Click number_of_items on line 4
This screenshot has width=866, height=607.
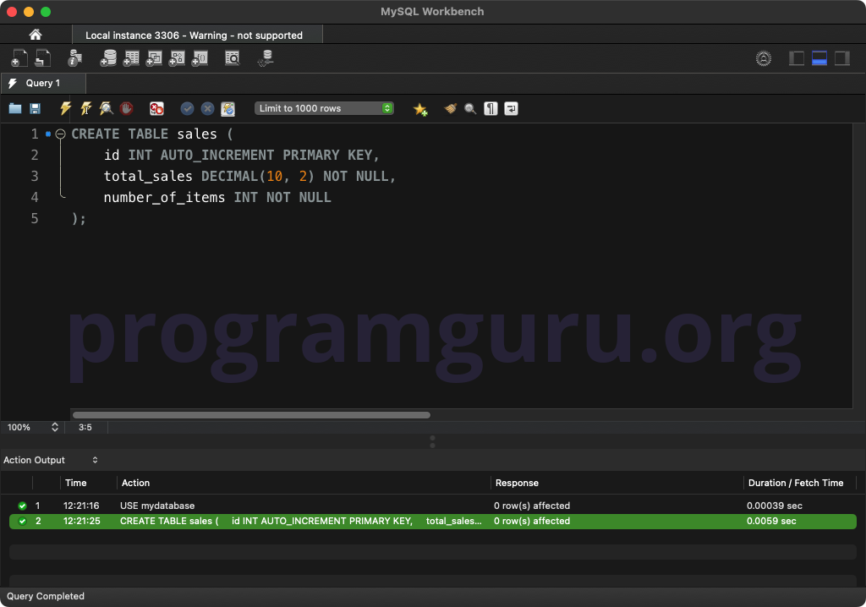(x=165, y=197)
